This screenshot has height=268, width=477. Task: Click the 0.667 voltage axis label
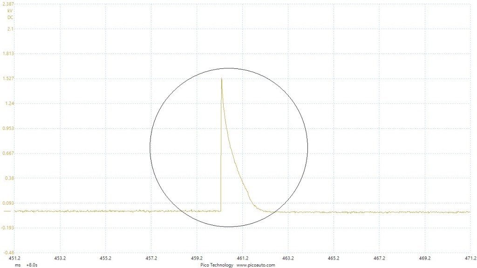click(7, 153)
